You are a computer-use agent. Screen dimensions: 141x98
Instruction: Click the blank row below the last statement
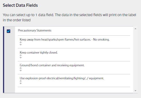(74, 90)
